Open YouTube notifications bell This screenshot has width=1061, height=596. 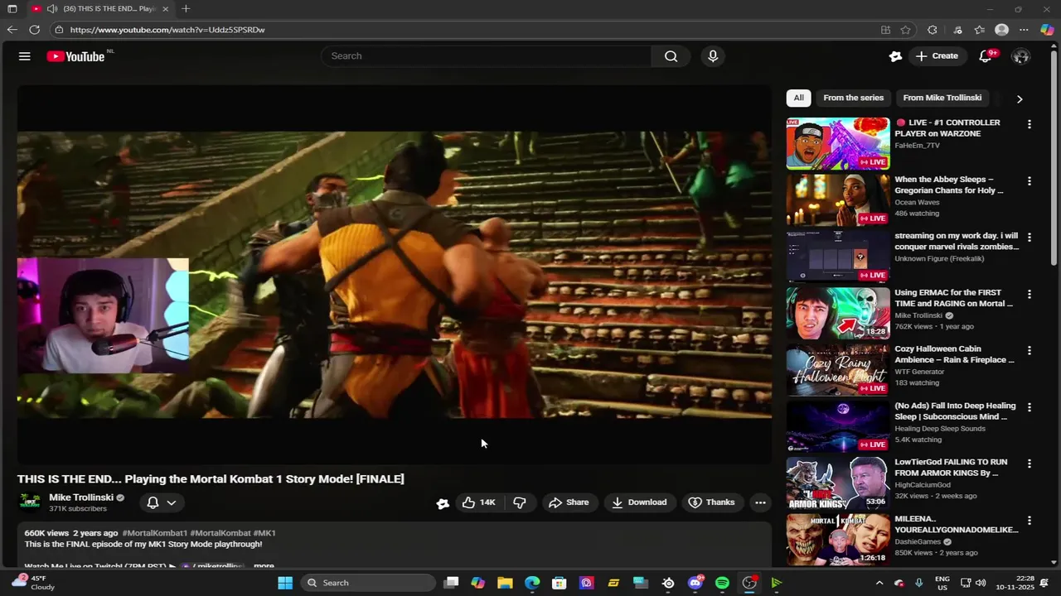(x=986, y=56)
